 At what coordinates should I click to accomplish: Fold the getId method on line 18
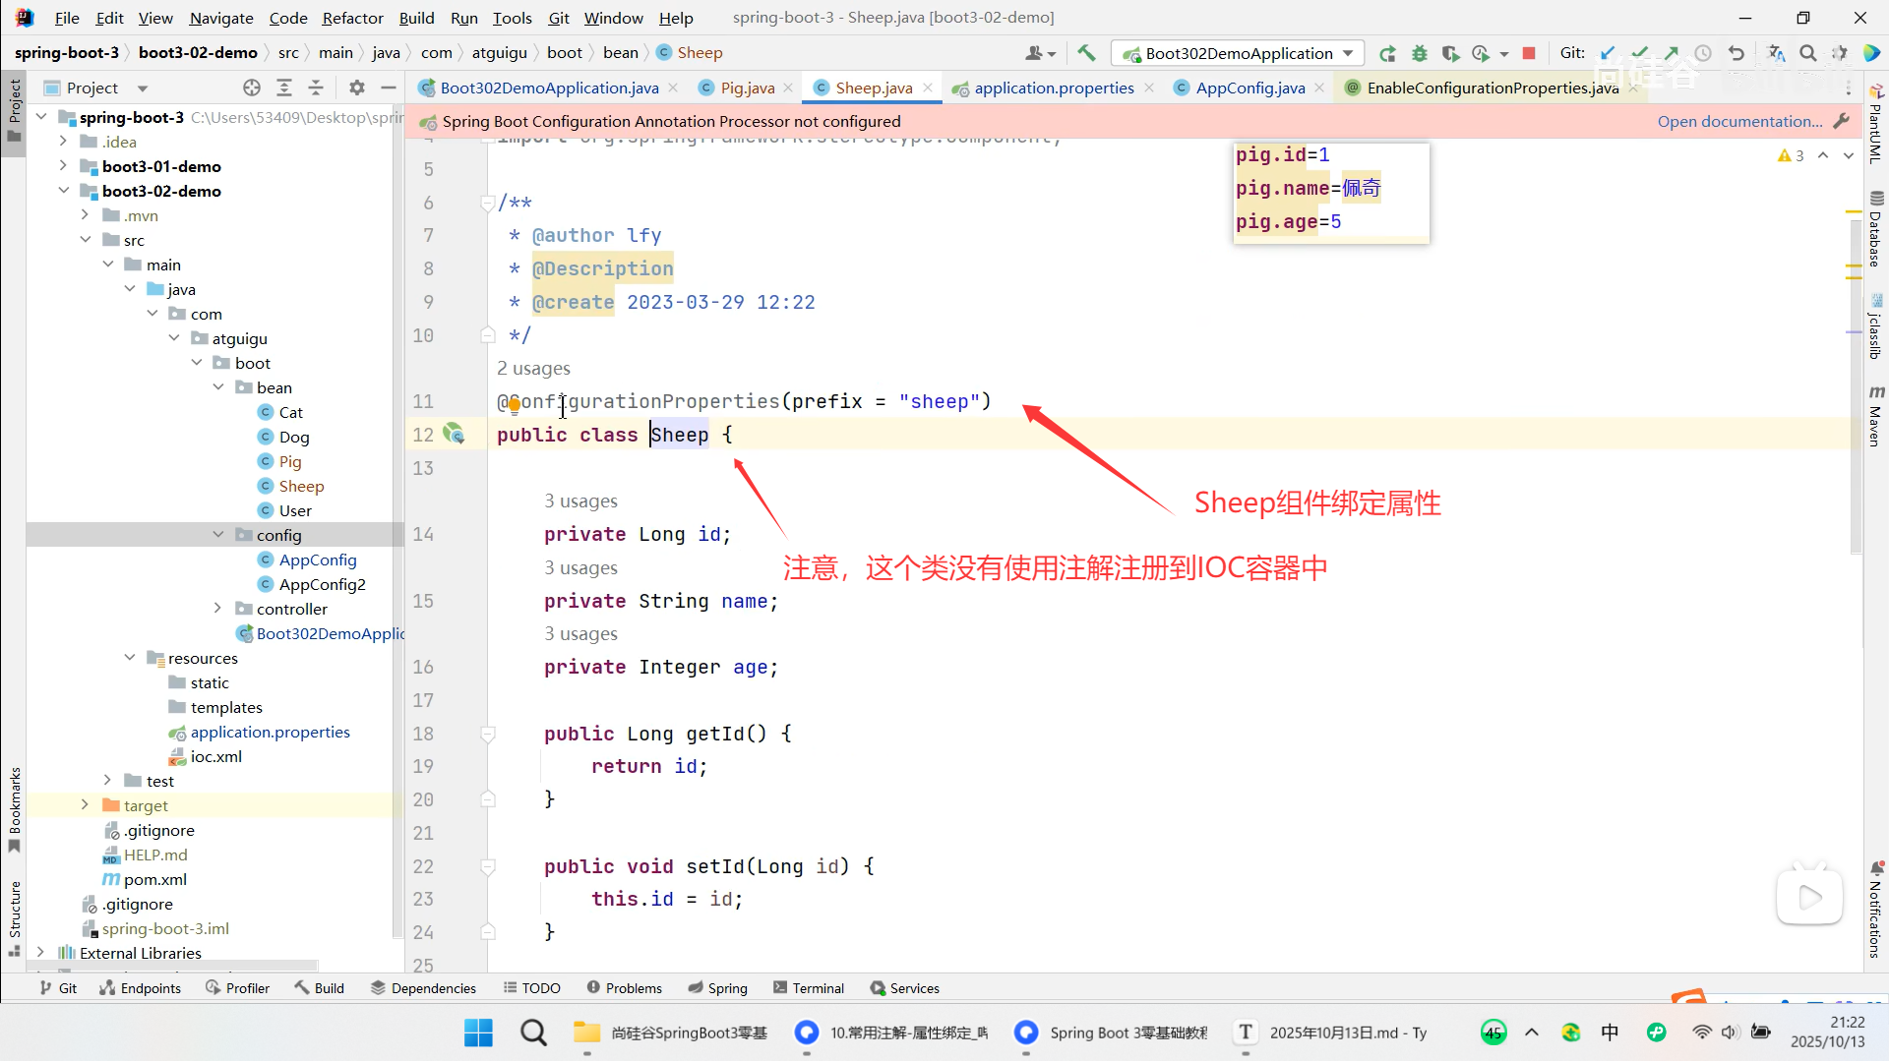click(x=487, y=734)
